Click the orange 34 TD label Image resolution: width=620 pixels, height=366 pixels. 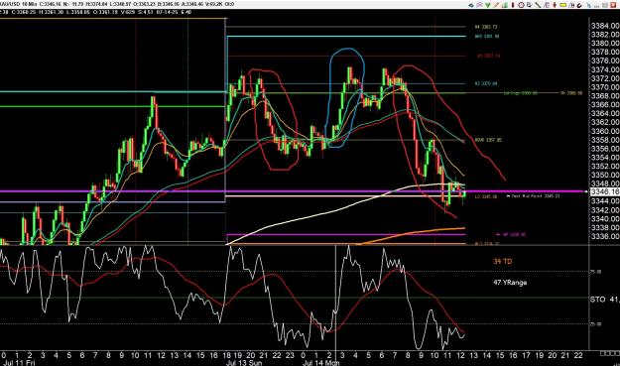(503, 261)
